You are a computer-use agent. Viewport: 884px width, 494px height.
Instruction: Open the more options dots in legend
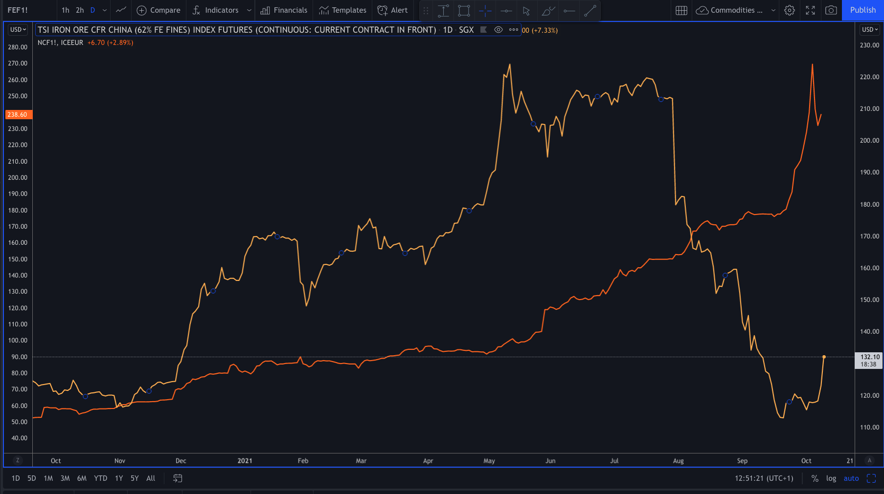coord(513,30)
